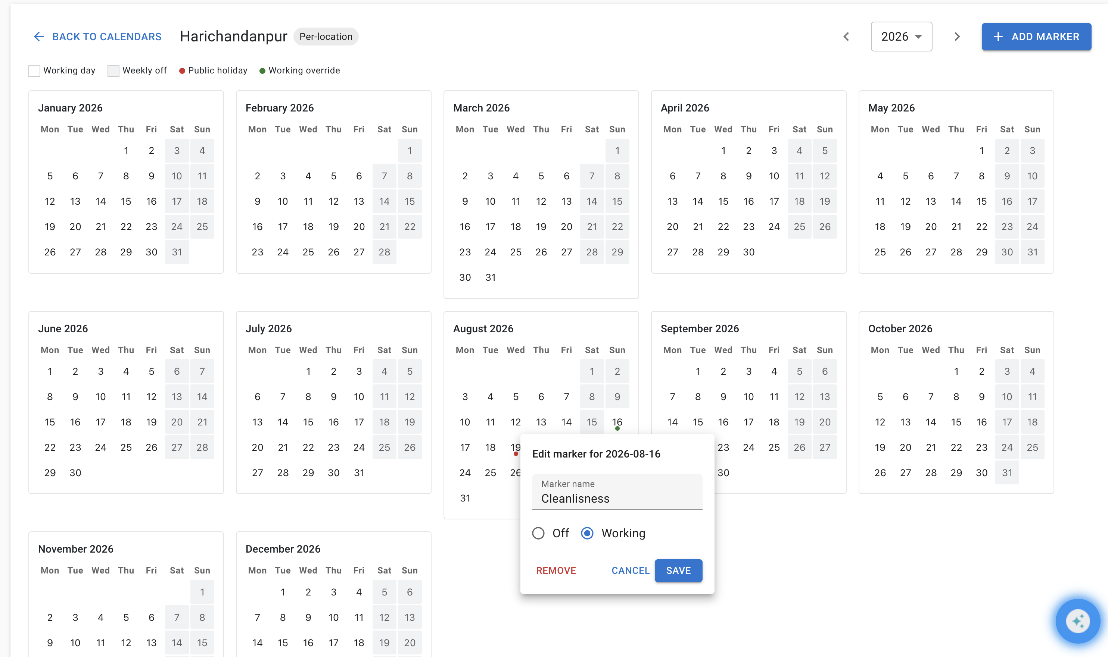Save the marker changes
Screen dimensions: 1108x657
[x=678, y=570]
